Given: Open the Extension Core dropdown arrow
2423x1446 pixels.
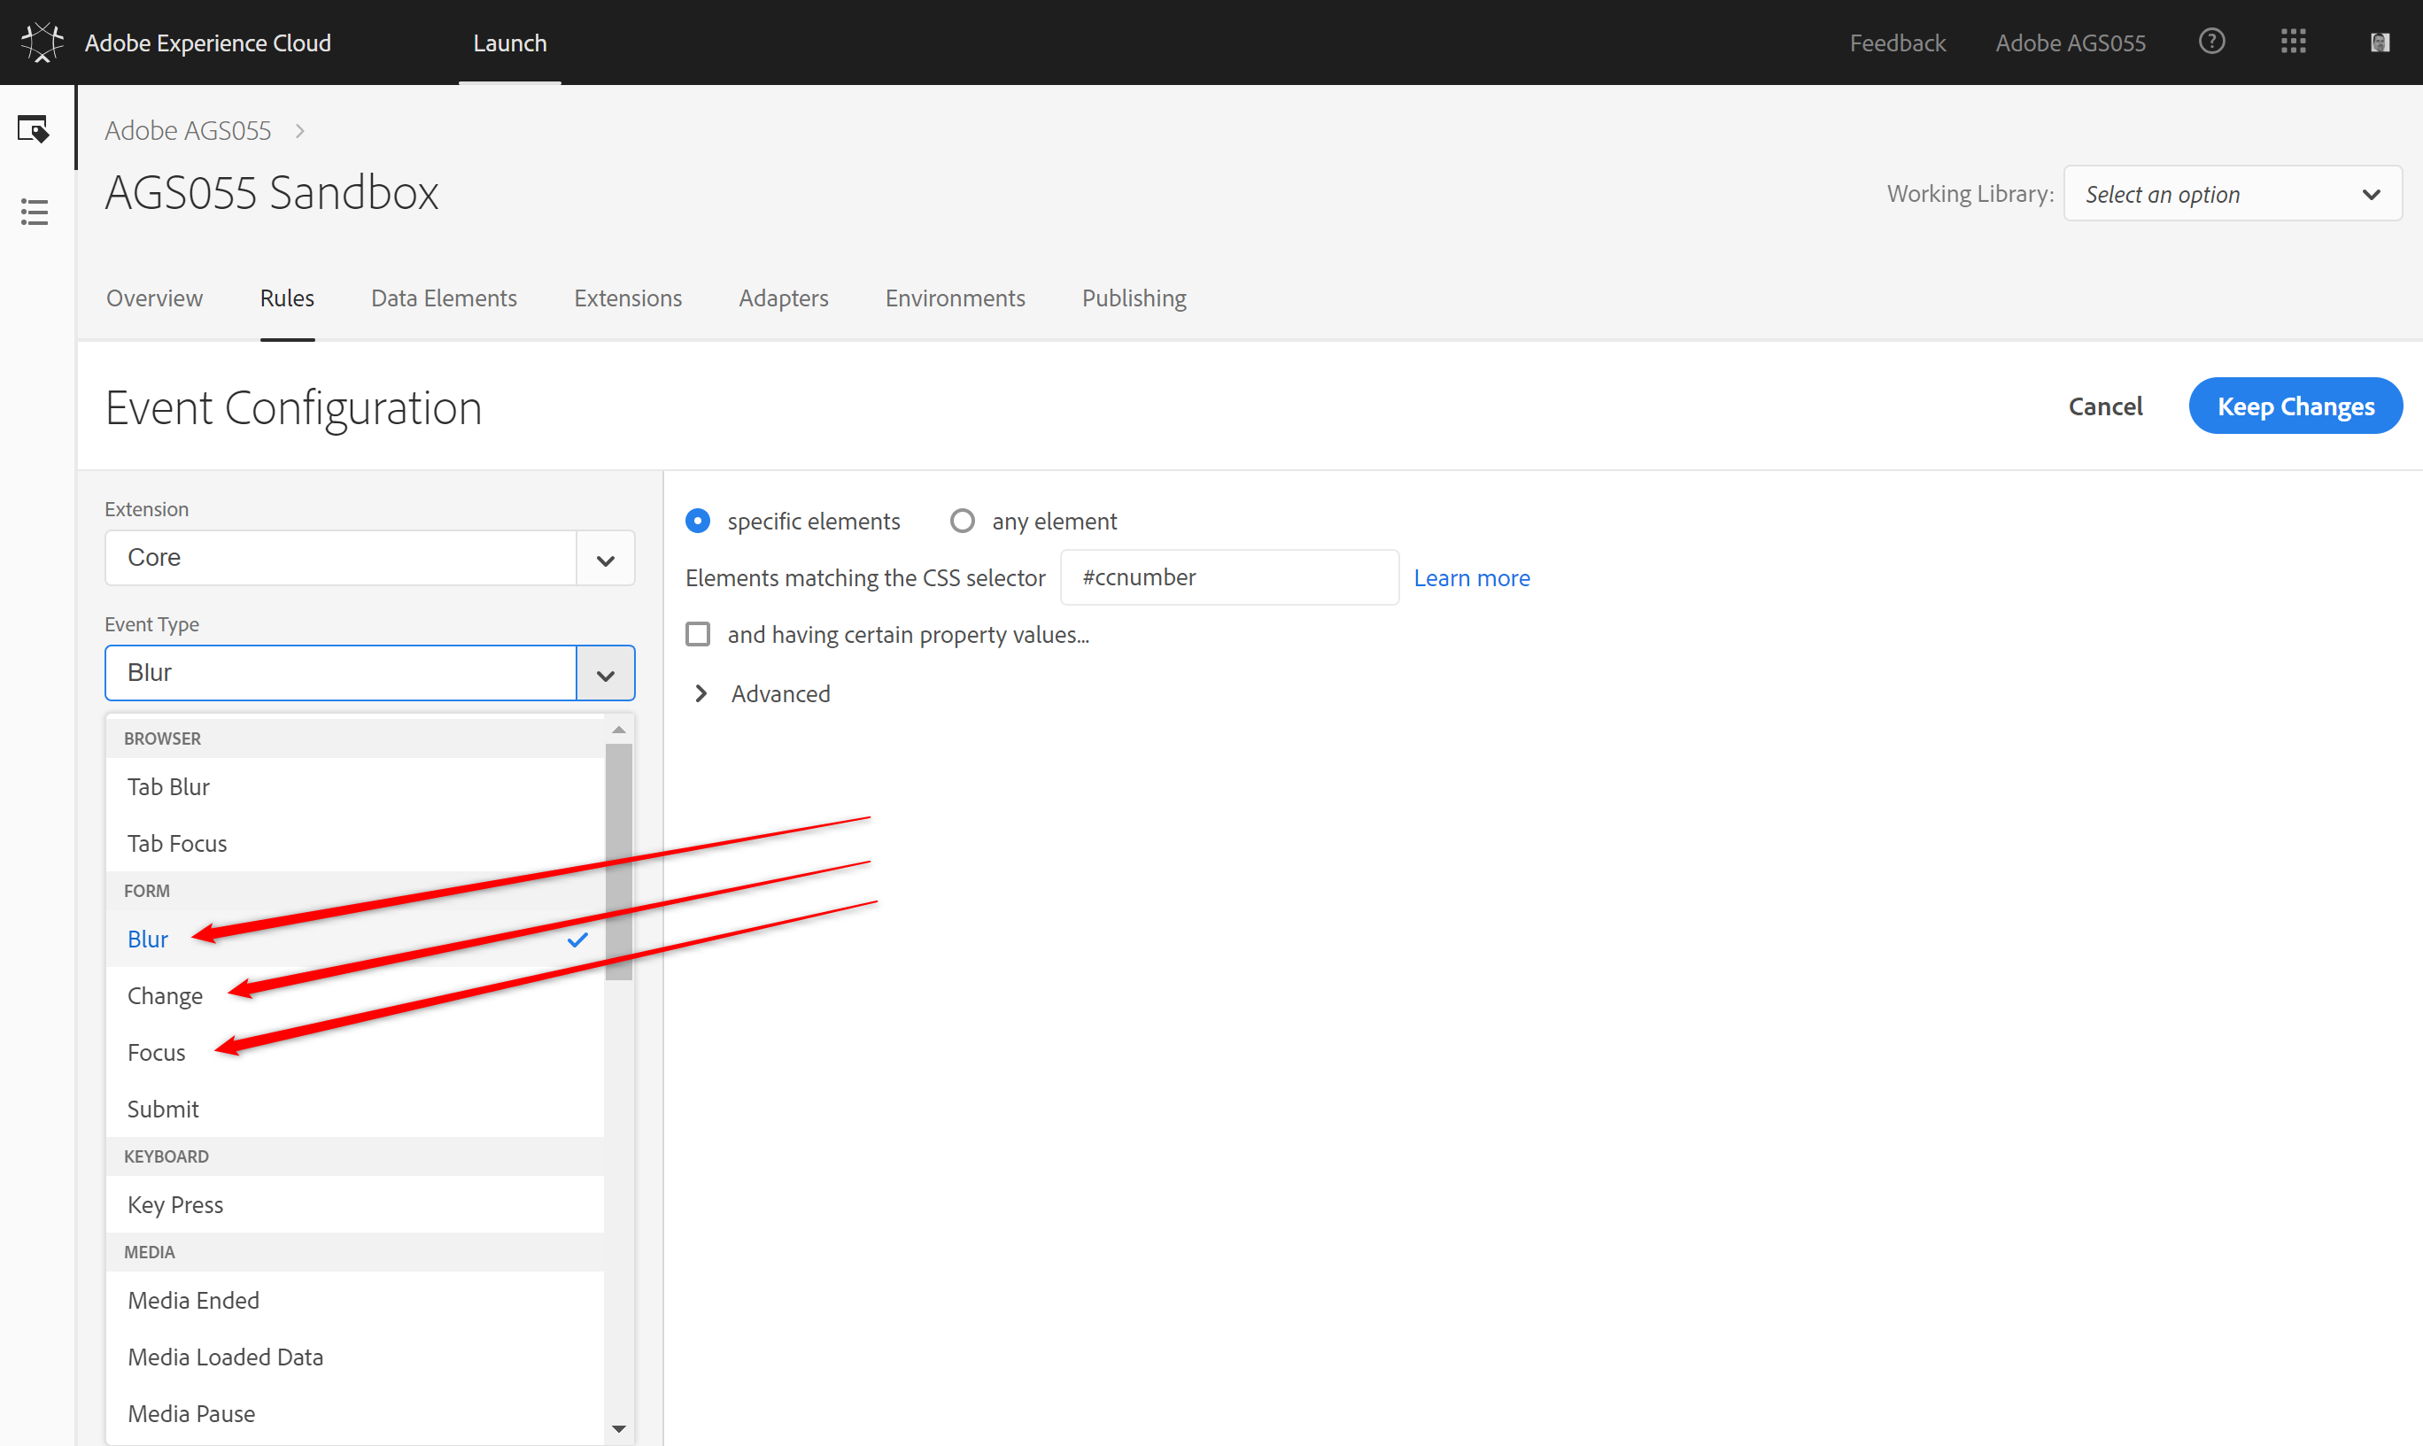Looking at the screenshot, I should (x=605, y=559).
